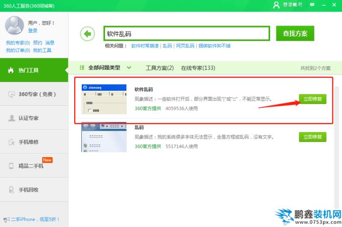Click related question 捆绑软件卸不掉
Image resolution: width=342 pixels, height=227 pixels.
click(215, 46)
